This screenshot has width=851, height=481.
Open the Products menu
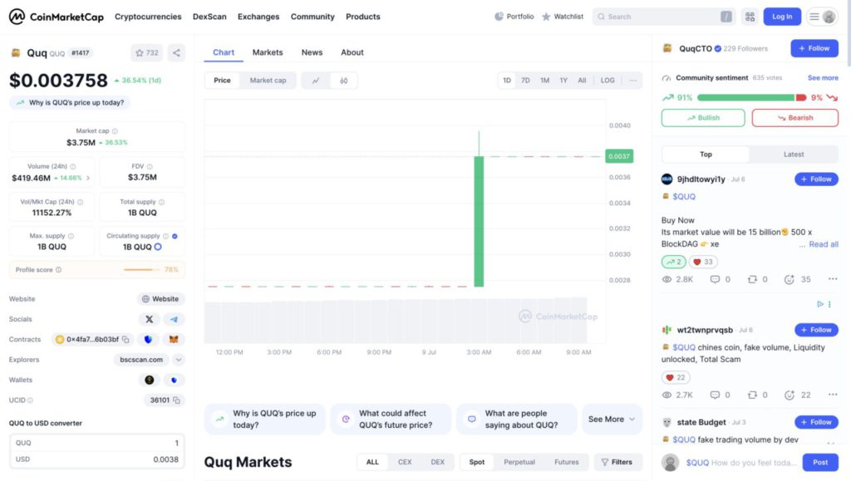click(x=363, y=17)
